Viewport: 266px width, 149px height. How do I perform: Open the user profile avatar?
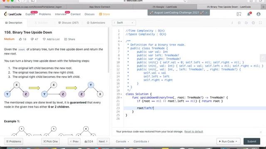pos(259,14)
